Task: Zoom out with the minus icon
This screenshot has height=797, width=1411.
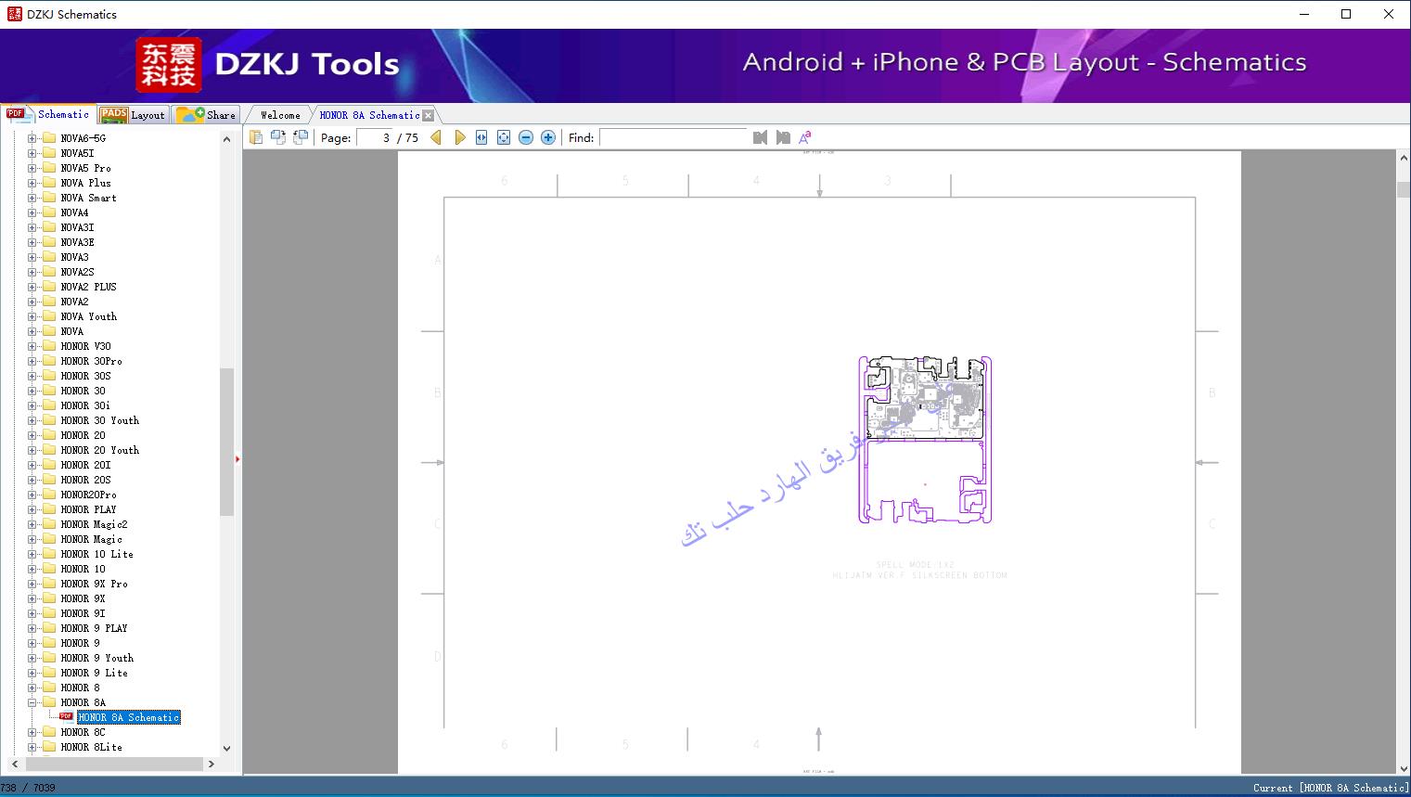Action: click(526, 137)
